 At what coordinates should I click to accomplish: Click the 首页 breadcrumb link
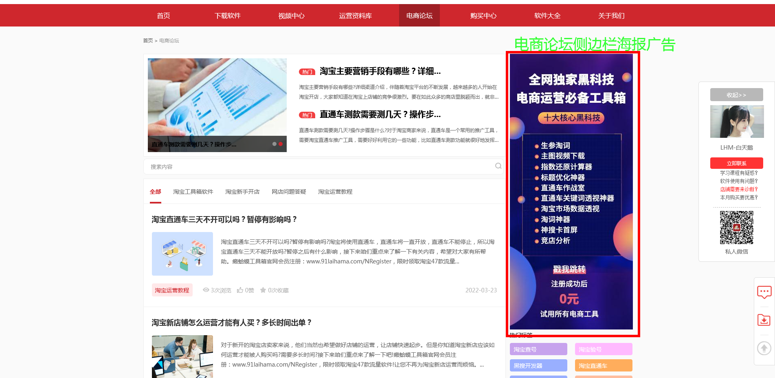148,41
